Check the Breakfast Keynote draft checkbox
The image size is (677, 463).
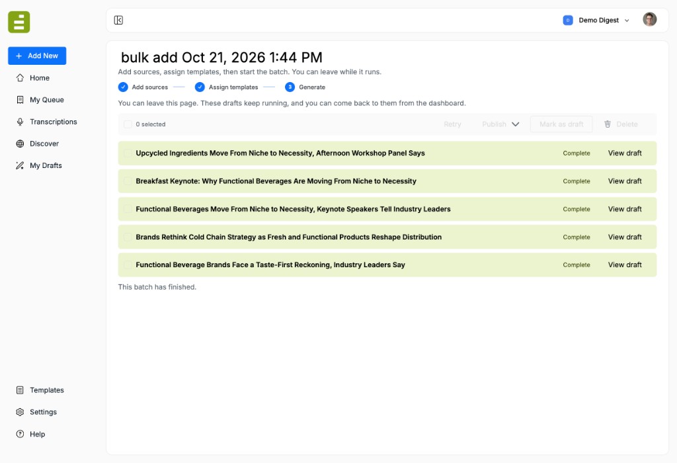[x=128, y=181]
